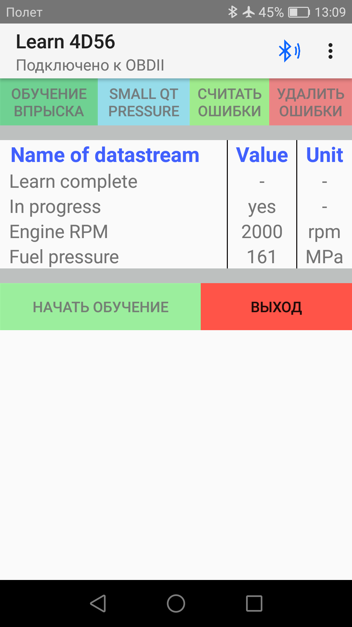The image size is (352, 627).
Task: Tap the Learn 4D56 app title
Action: pyautogui.click(x=66, y=42)
